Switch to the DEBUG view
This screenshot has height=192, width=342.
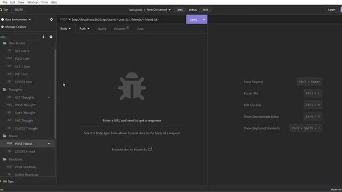[x=192, y=10]
